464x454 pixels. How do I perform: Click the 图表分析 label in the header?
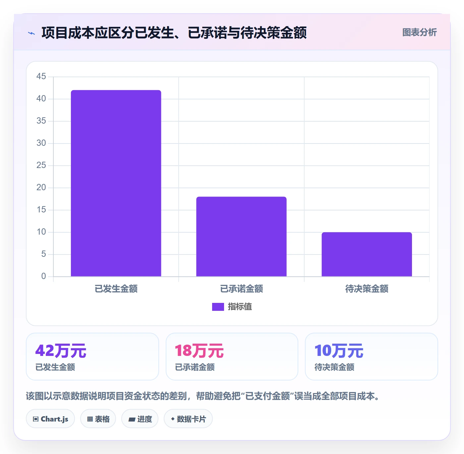pos(419,32)
